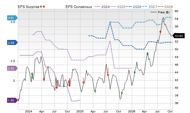This screenshot has width=190, height=113.
Task: Click the 42 price axis label
Action: click(x=176, y=80)
